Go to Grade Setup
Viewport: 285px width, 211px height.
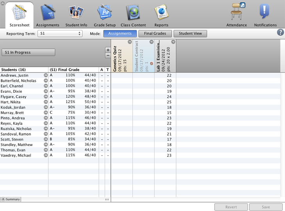pos(105,16)
